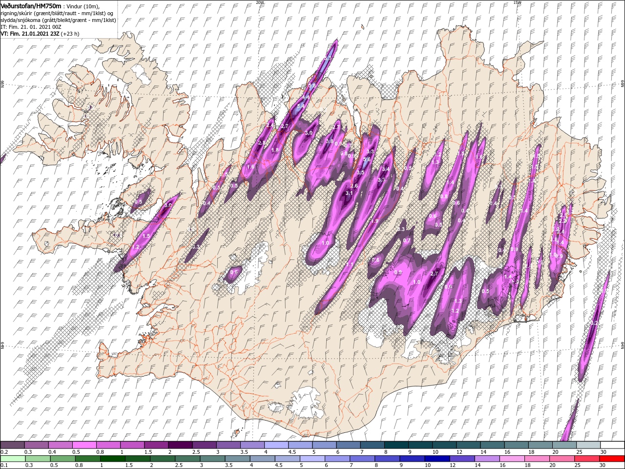Image resolution: width=625 pixels, height=469 pixels.
Task: Pick the lavender upper-row swatch starting at 4
Action: point(276,445)
